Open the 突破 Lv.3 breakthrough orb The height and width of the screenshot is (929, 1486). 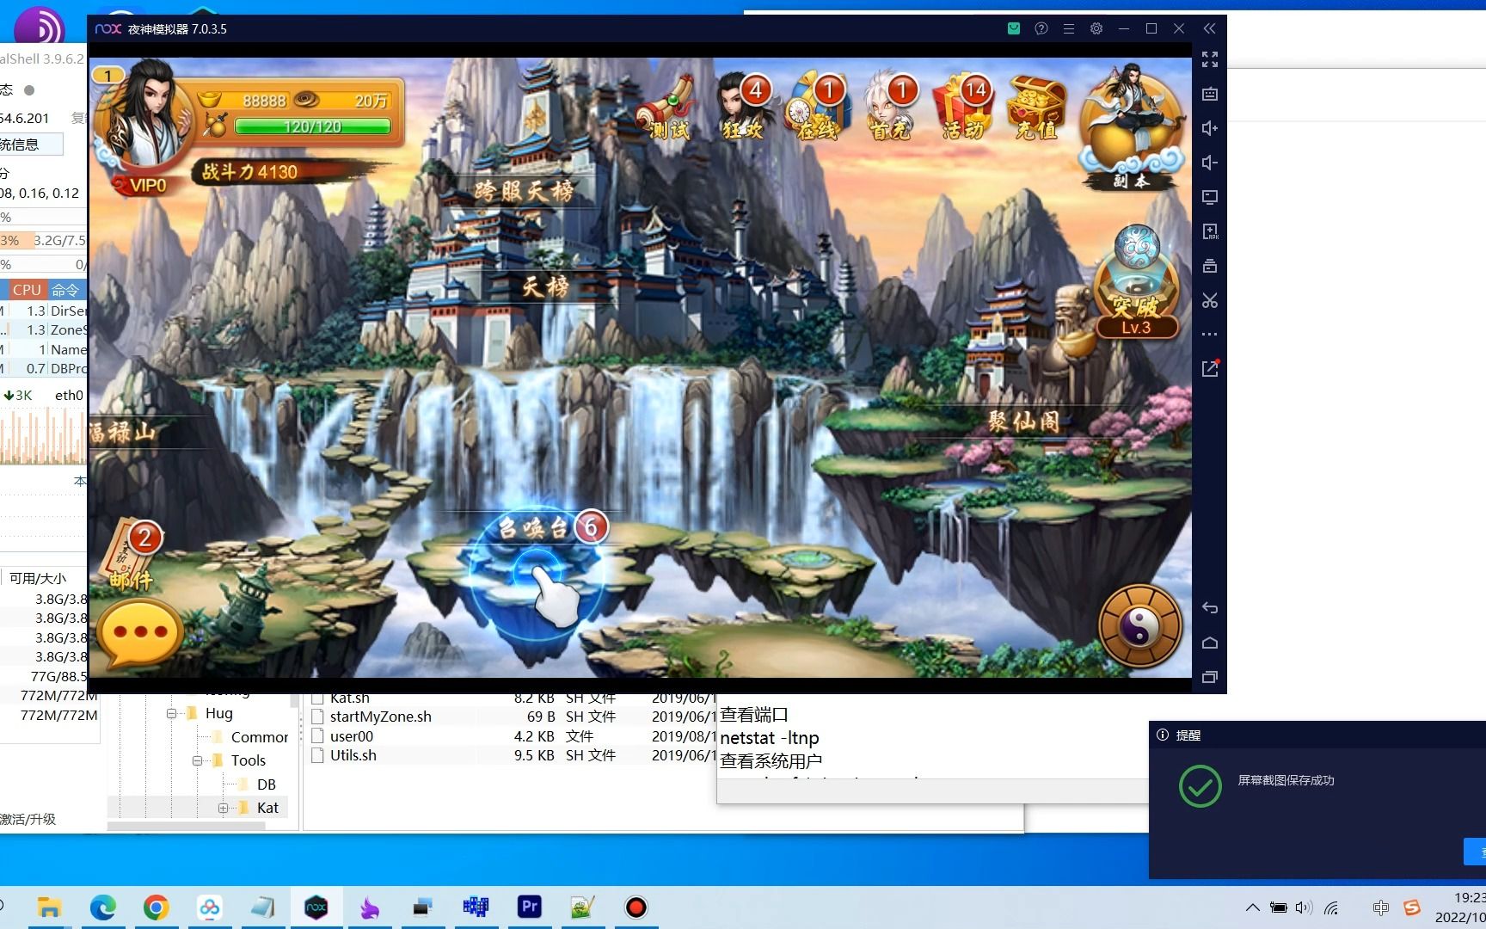1136,282
